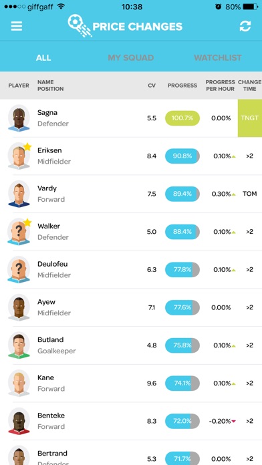Screen dimensions: 262x465
Task: Open Sagna's player avatar
Action: pyautogui.click(x=19, y=118)
